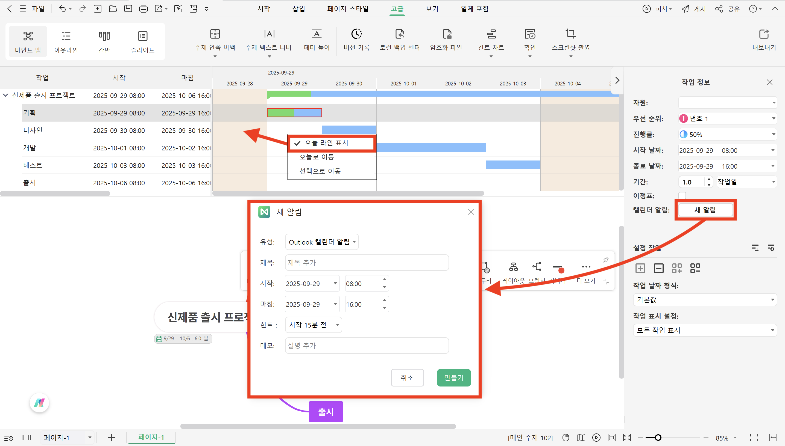The image size is (785, 446).
Task: Open the 칸반 view
Action: coord(104,41)
